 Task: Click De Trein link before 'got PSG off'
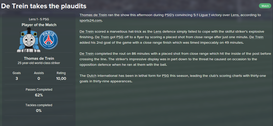(102, 37)
